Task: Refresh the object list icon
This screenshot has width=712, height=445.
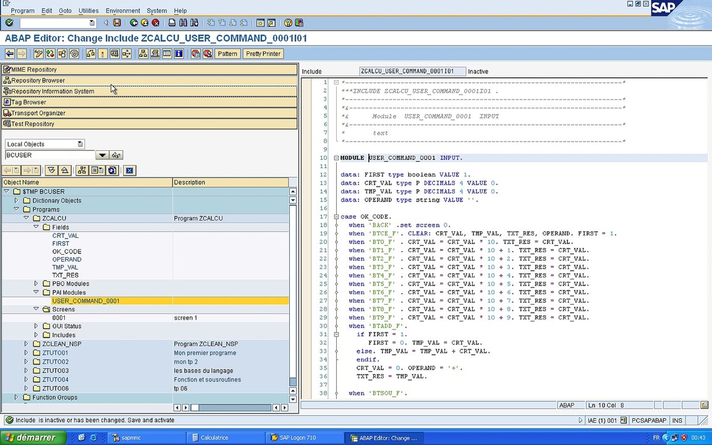Action: click(x=112, y=171)
